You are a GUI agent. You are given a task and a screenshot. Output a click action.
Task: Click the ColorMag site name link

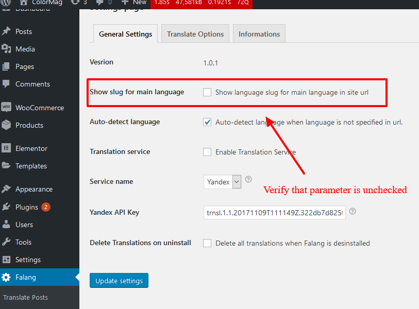47,3
